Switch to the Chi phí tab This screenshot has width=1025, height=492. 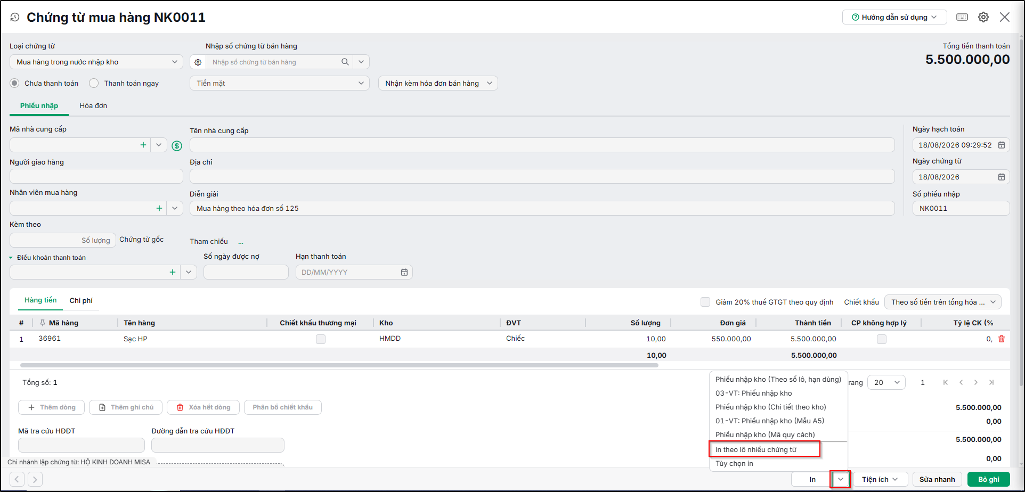[x=81, y=300]
